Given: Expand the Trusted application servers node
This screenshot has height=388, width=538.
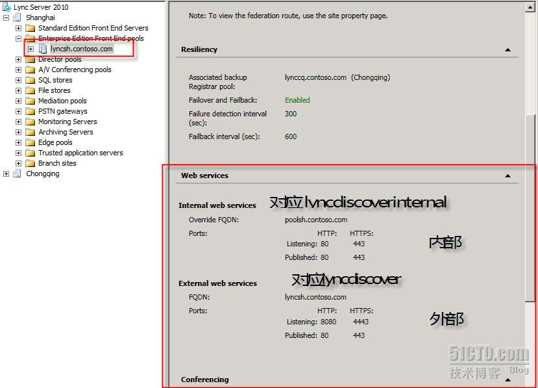Looking at the screenshot, I should tap(19, 153).
